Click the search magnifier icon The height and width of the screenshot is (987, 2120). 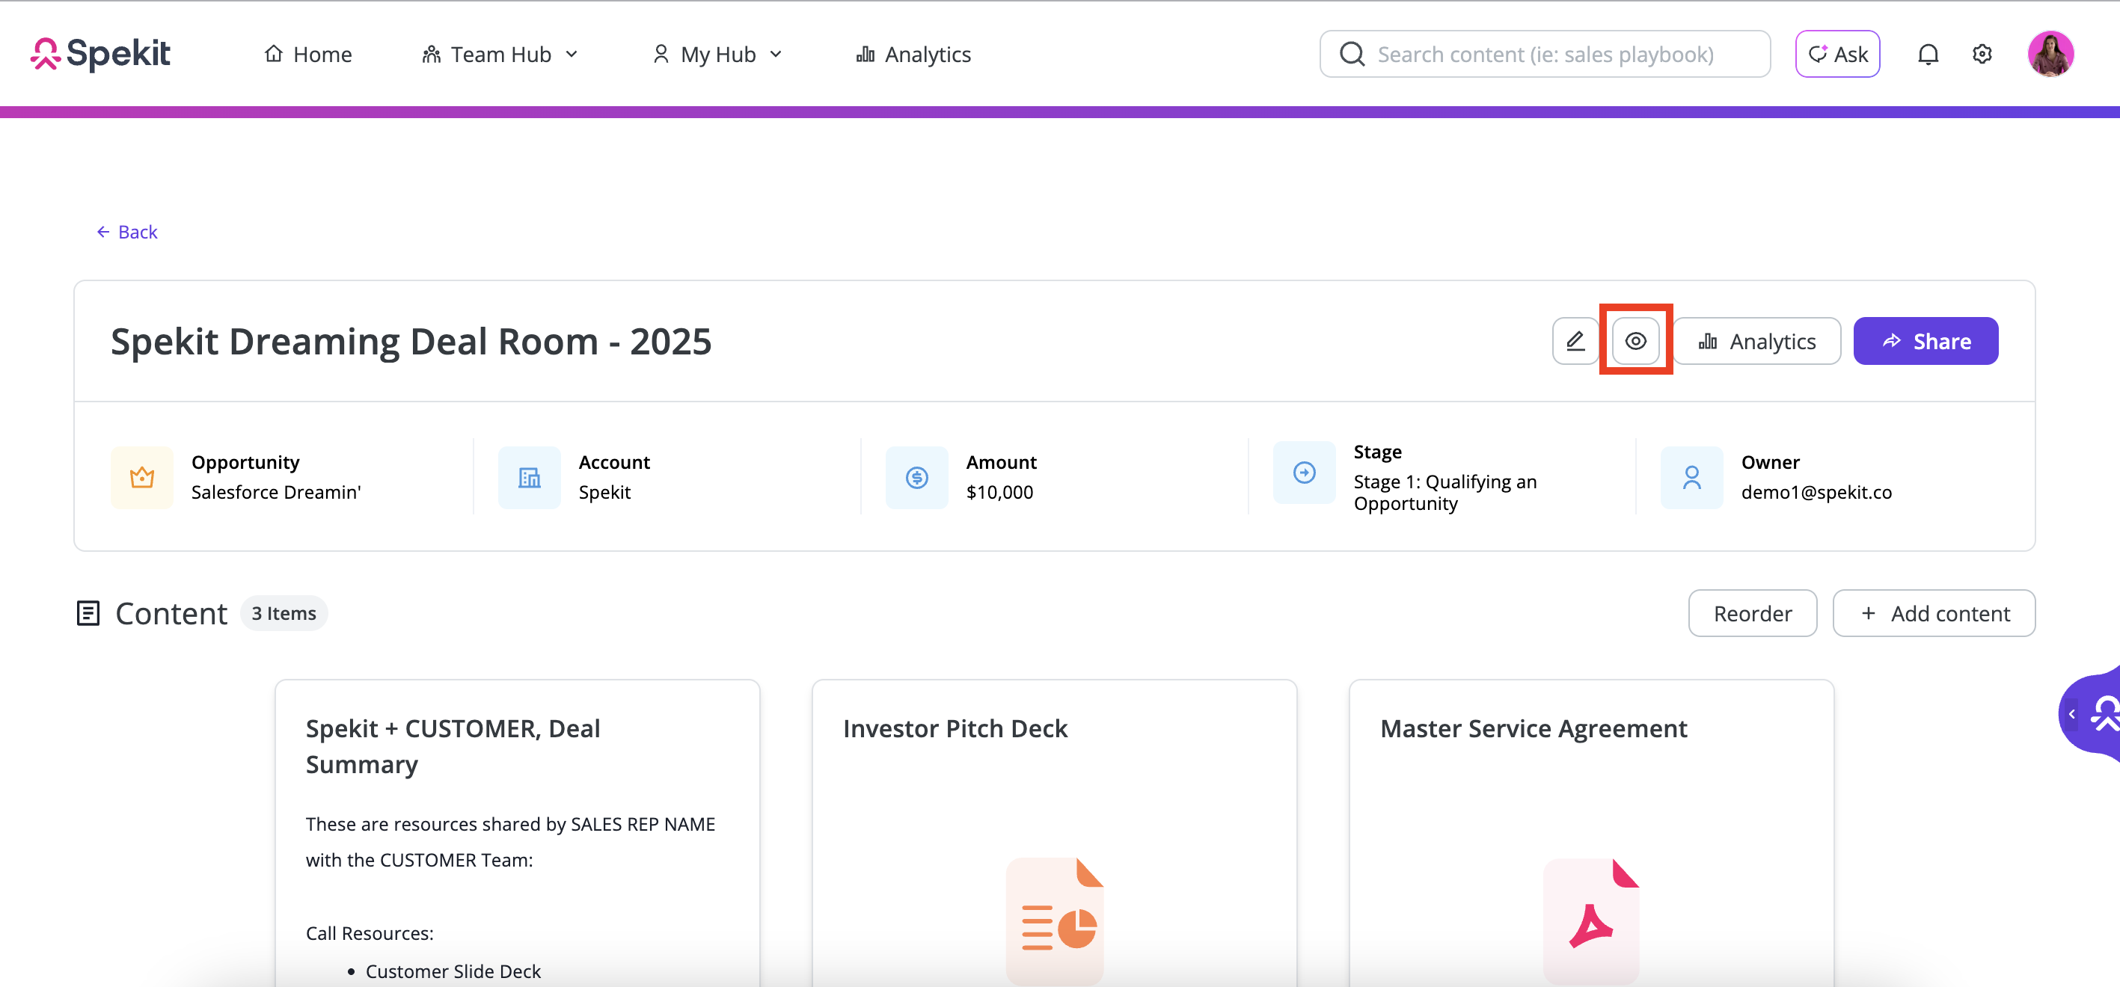point(1351,55)
